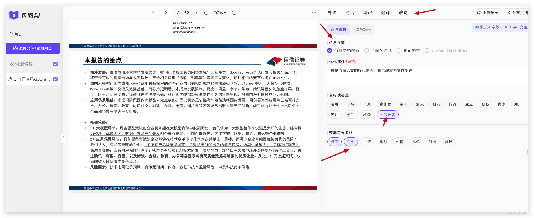Open the 首页 home page
Viewport: 534px width, 218px height.
(15, 34)
